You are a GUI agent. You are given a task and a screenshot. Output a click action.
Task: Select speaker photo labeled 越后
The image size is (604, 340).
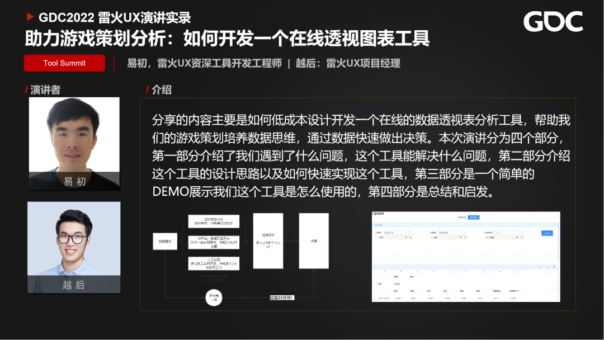[74, 248]
